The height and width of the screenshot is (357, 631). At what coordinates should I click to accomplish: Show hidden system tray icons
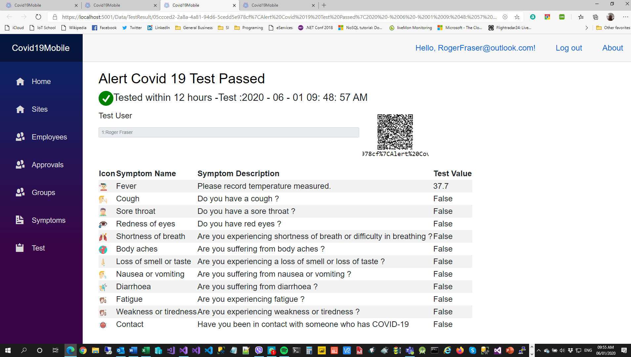tap(539, 350)
